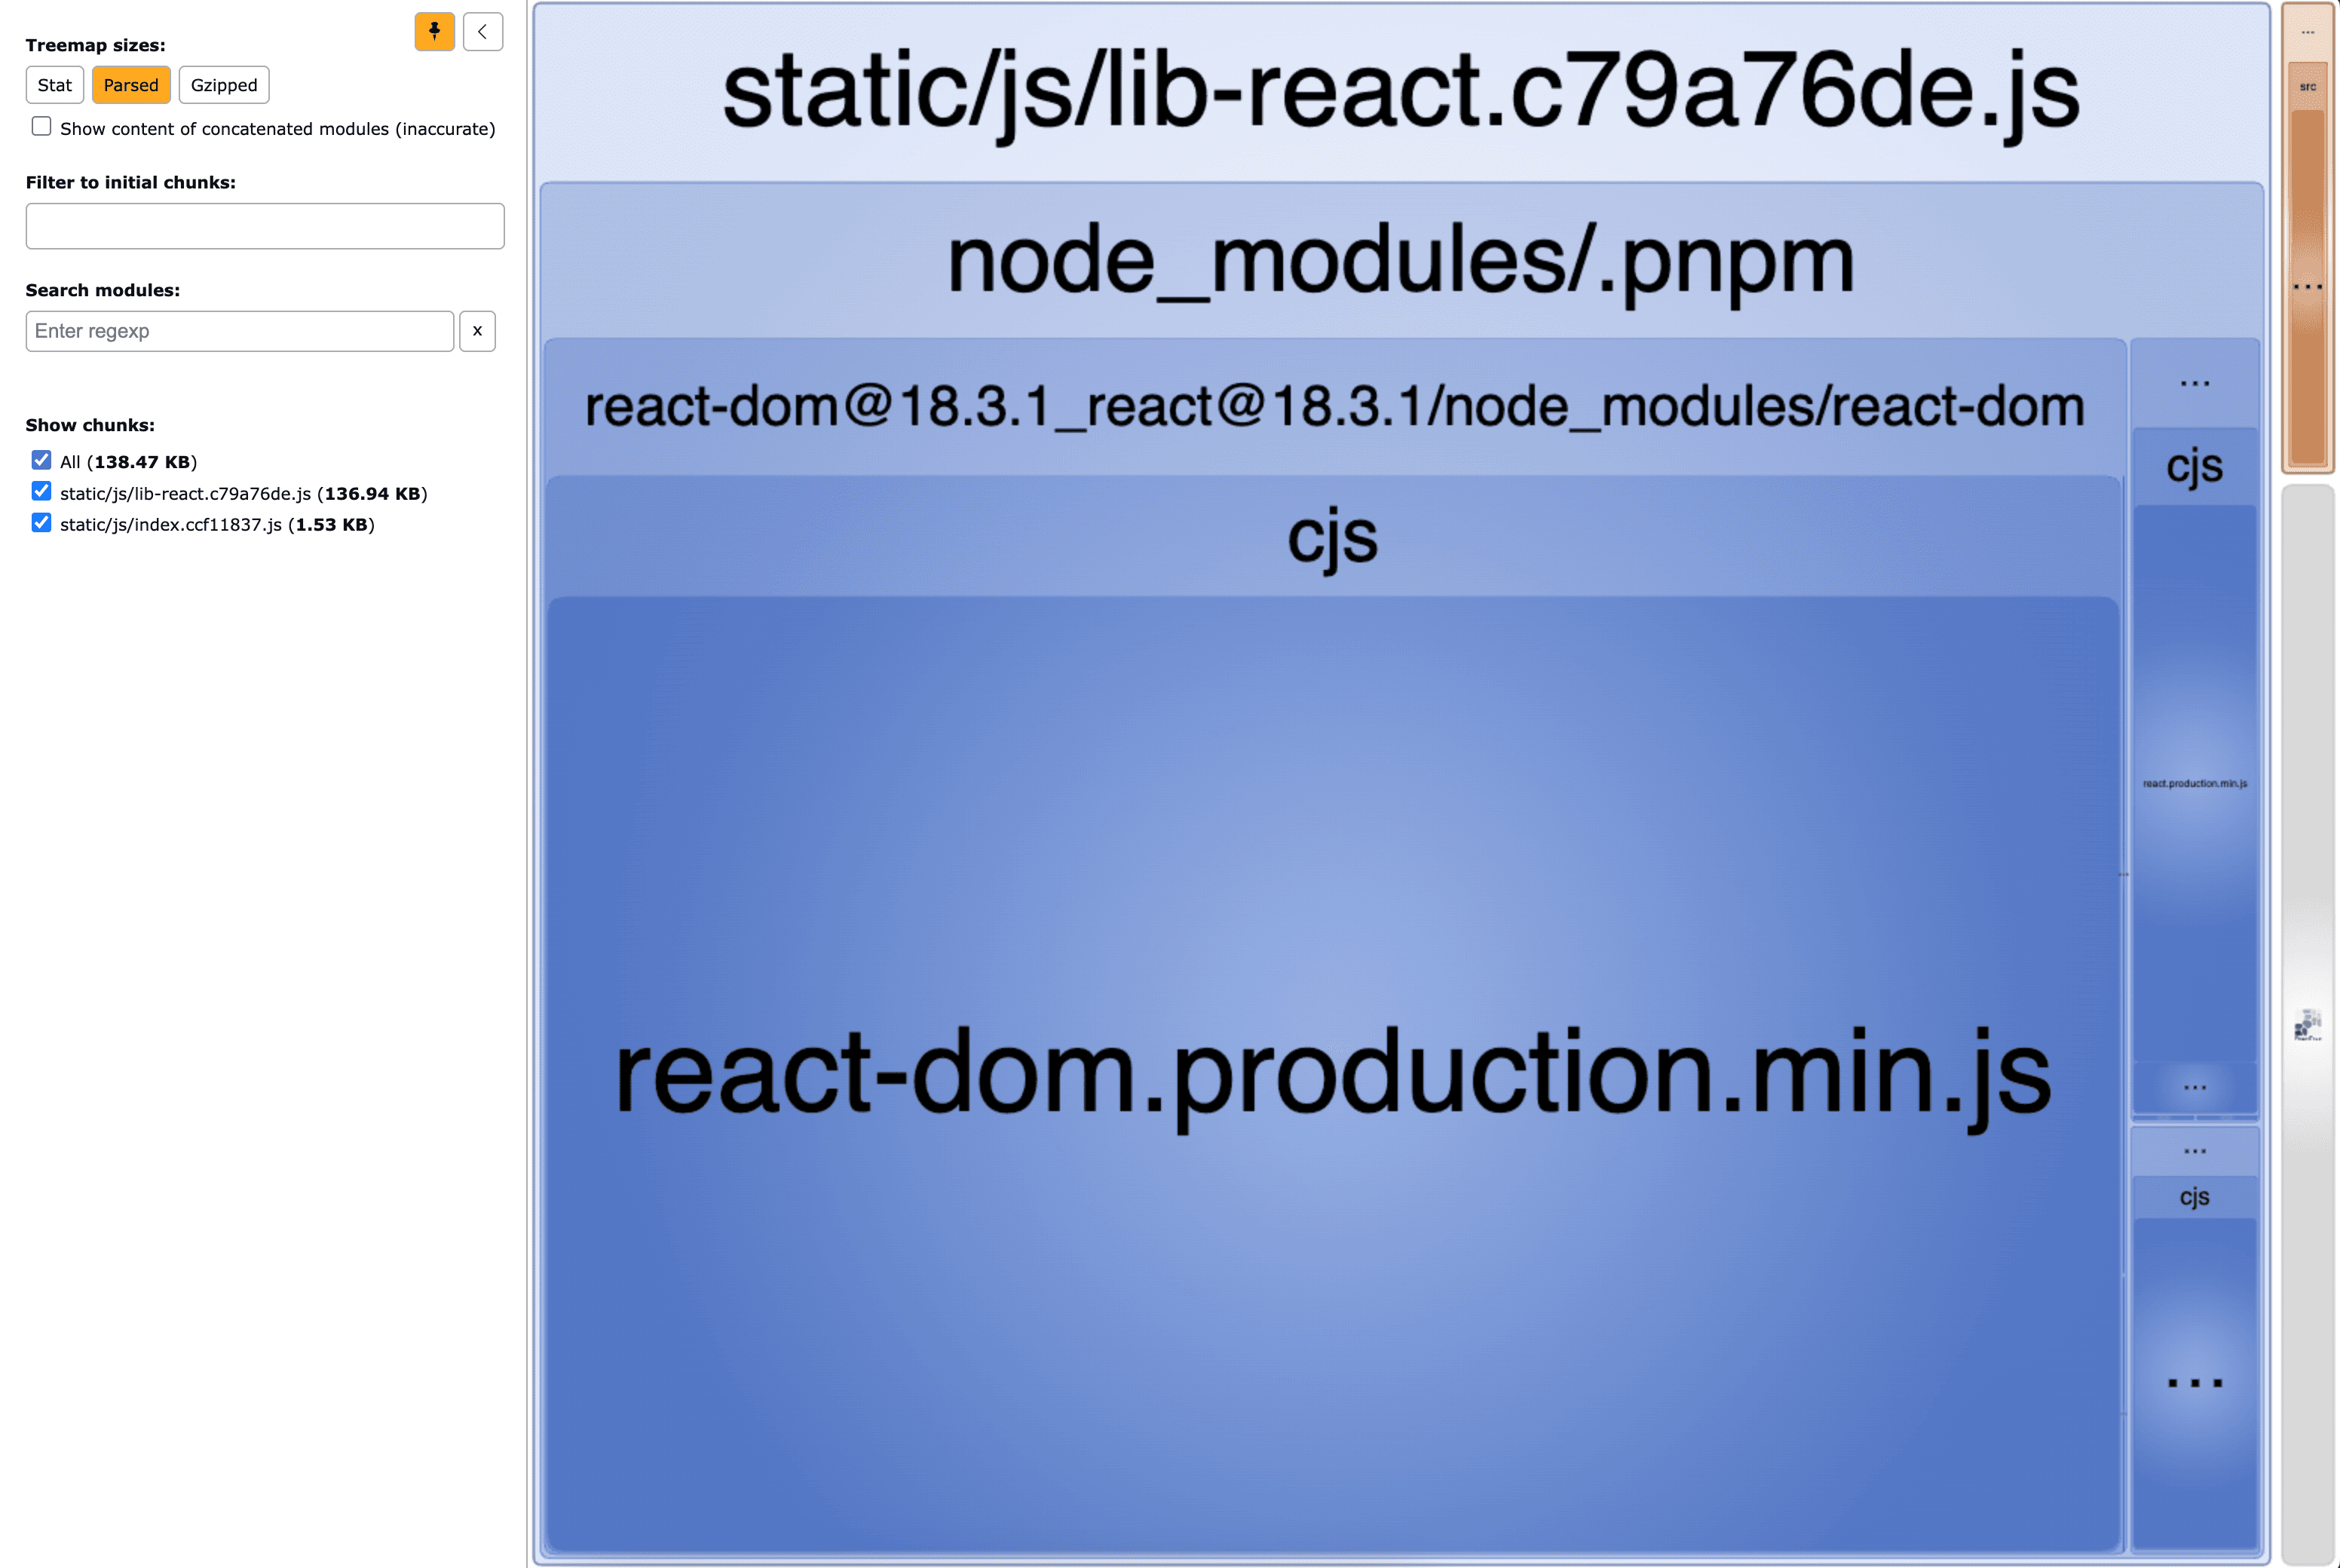Focus the Enter regexp search box
The image size is (2340, 1568).
[239, 331]
